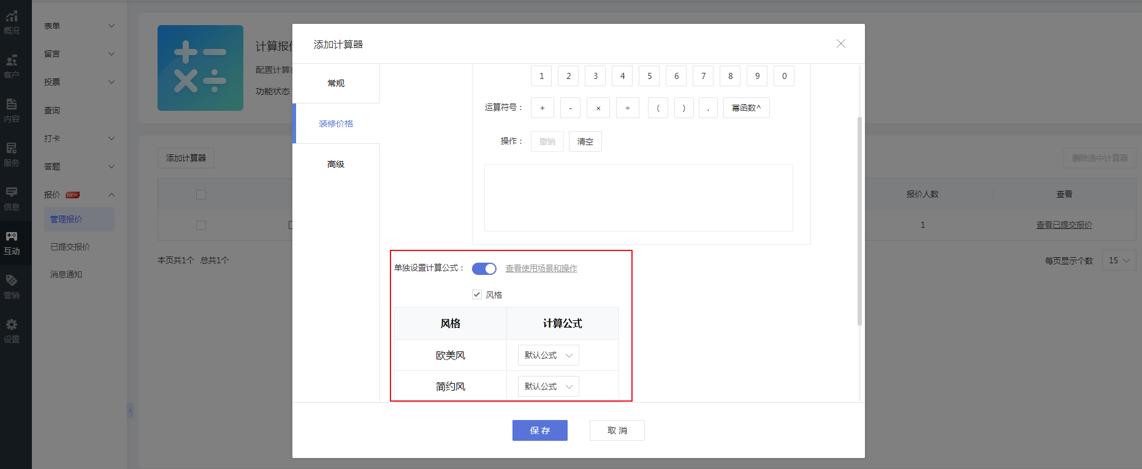Viewport: 1142px width, 469px height.
Task: Select 已提交报价 in the submenu
Action: (x=70, y=247)
